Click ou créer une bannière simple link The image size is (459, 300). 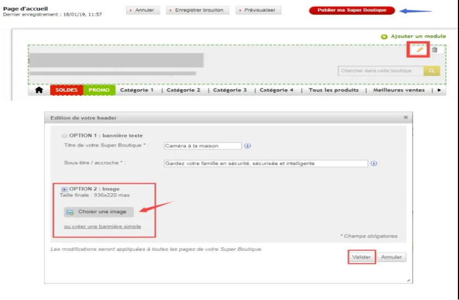[102, 226]
